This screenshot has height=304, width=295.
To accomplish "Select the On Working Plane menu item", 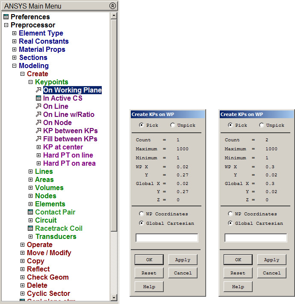I will [x=72, y=90].
